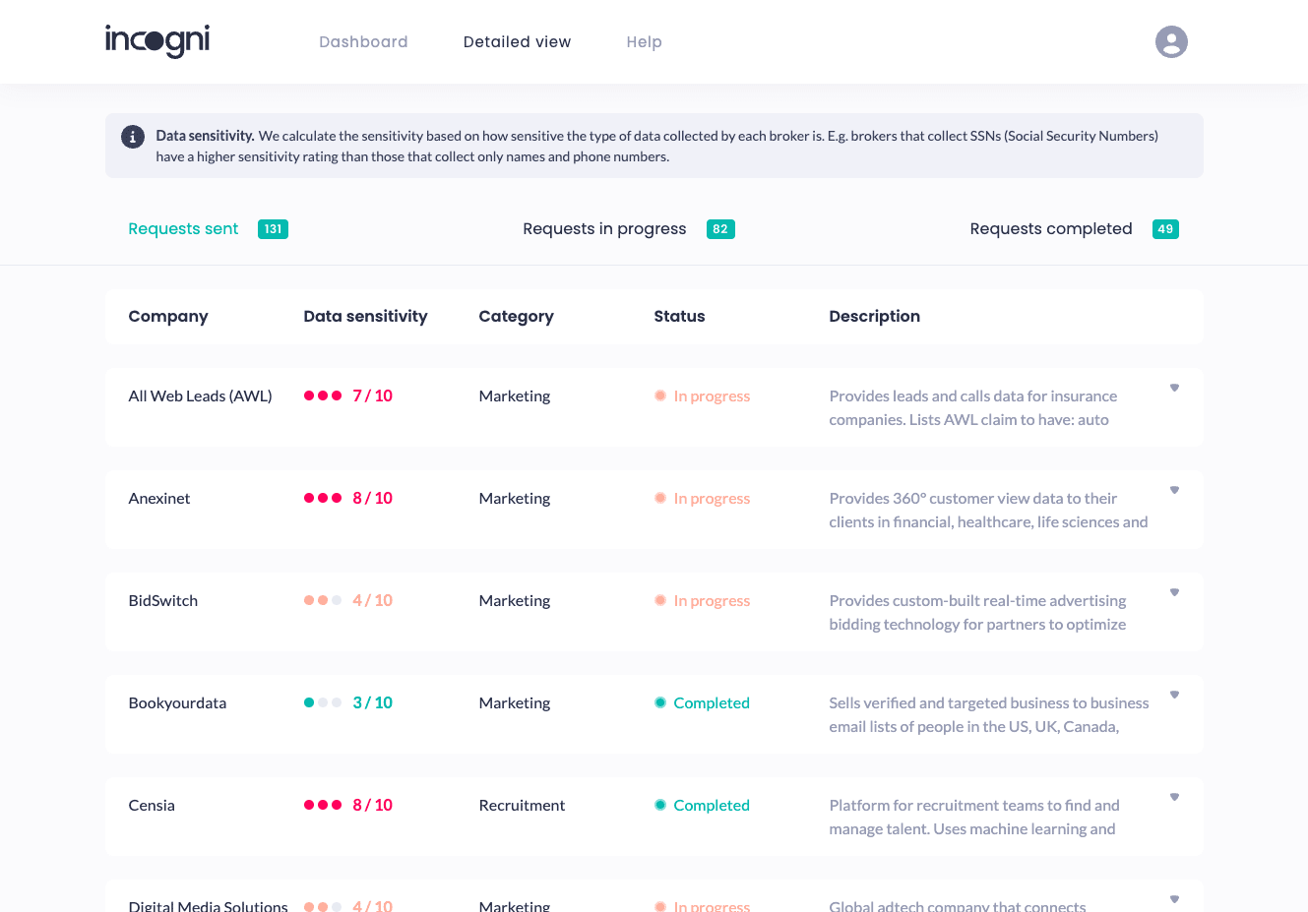This screenshot has height=912, width=1308.
Task: Open the Help section
Action: [x=644, y=41]
